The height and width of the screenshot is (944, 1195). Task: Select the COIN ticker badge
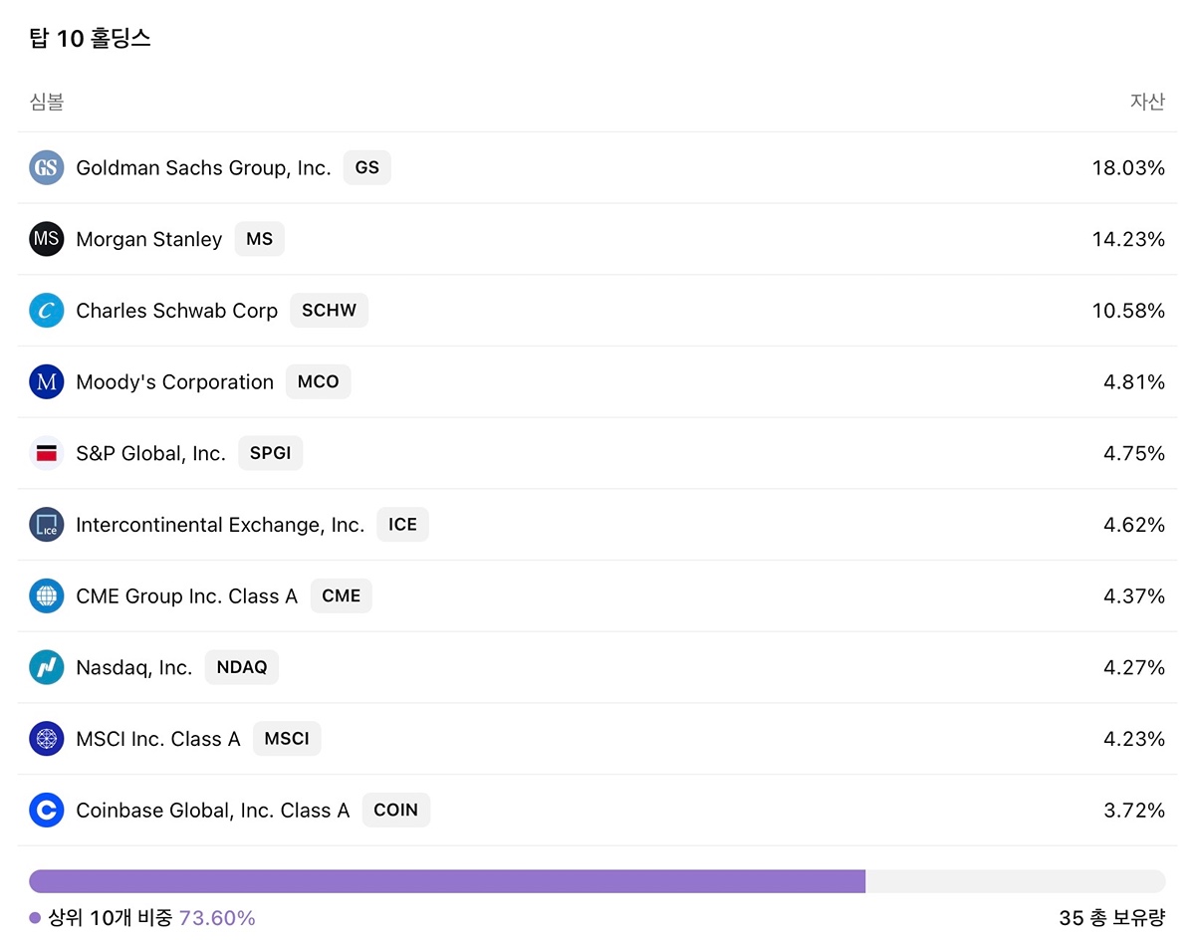[x=395, y=811]
